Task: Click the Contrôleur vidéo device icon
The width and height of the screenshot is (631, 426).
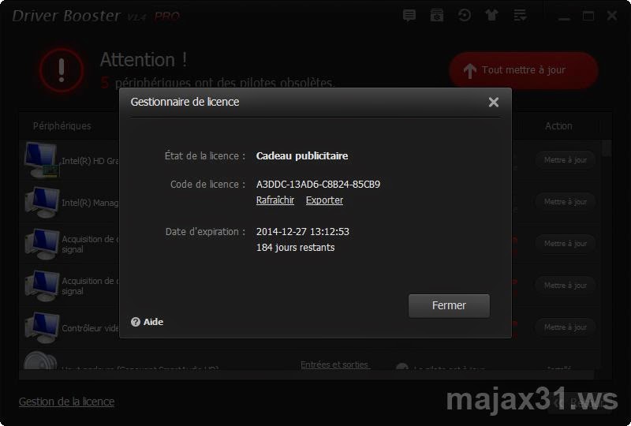Action: click(42, 327)
